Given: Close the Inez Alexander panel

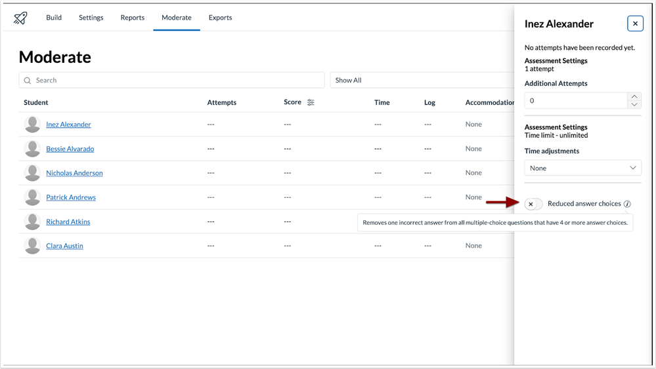Looking at the screenshot, I should click(635, 24).
